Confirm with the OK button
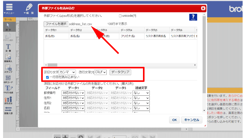 174,120
